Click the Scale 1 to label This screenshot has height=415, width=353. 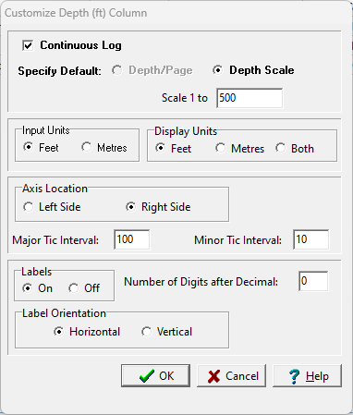coord(185,98)
